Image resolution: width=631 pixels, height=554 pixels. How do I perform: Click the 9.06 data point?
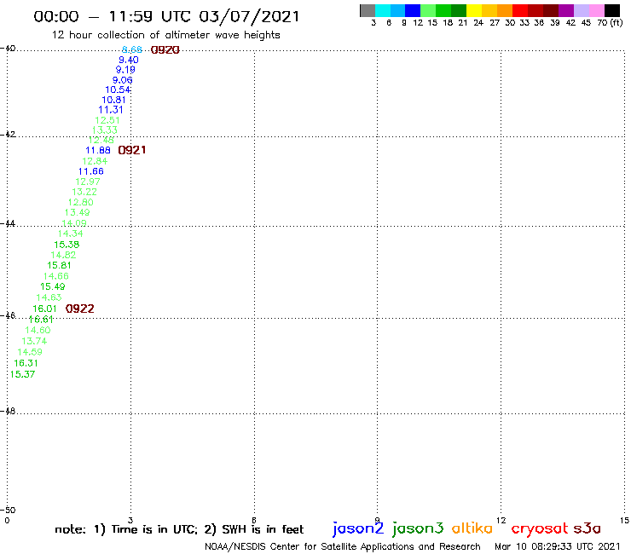122,80
